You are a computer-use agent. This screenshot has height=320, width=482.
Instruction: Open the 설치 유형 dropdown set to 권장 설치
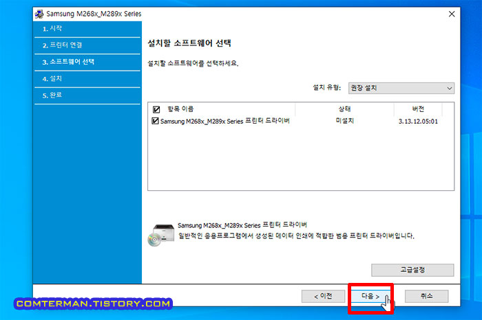coord(401,89)
